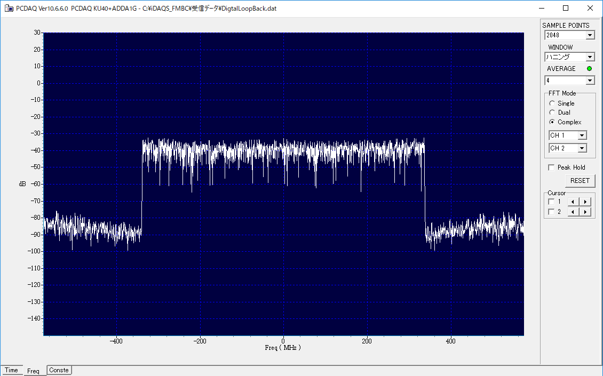Viewport: 603px width, 376px height.
Task: Open the SAMPLE POINTS dropdown arrow
Action: 590,35
